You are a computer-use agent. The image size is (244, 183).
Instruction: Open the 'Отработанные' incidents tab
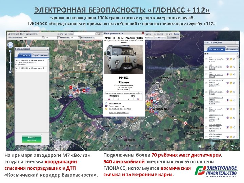coord(40,55)
